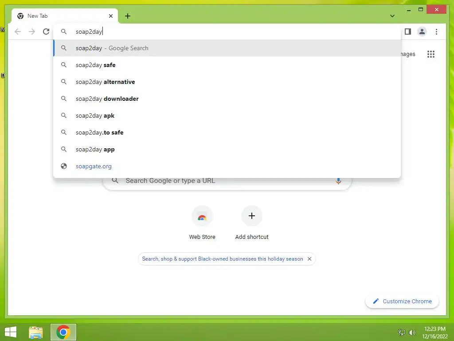Select the New Tab tab
Screen dimensions: 454x341
point(65,16)
